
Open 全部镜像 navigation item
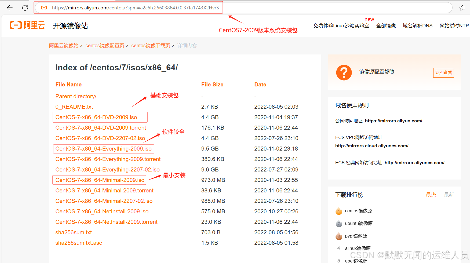coord(386,26)
